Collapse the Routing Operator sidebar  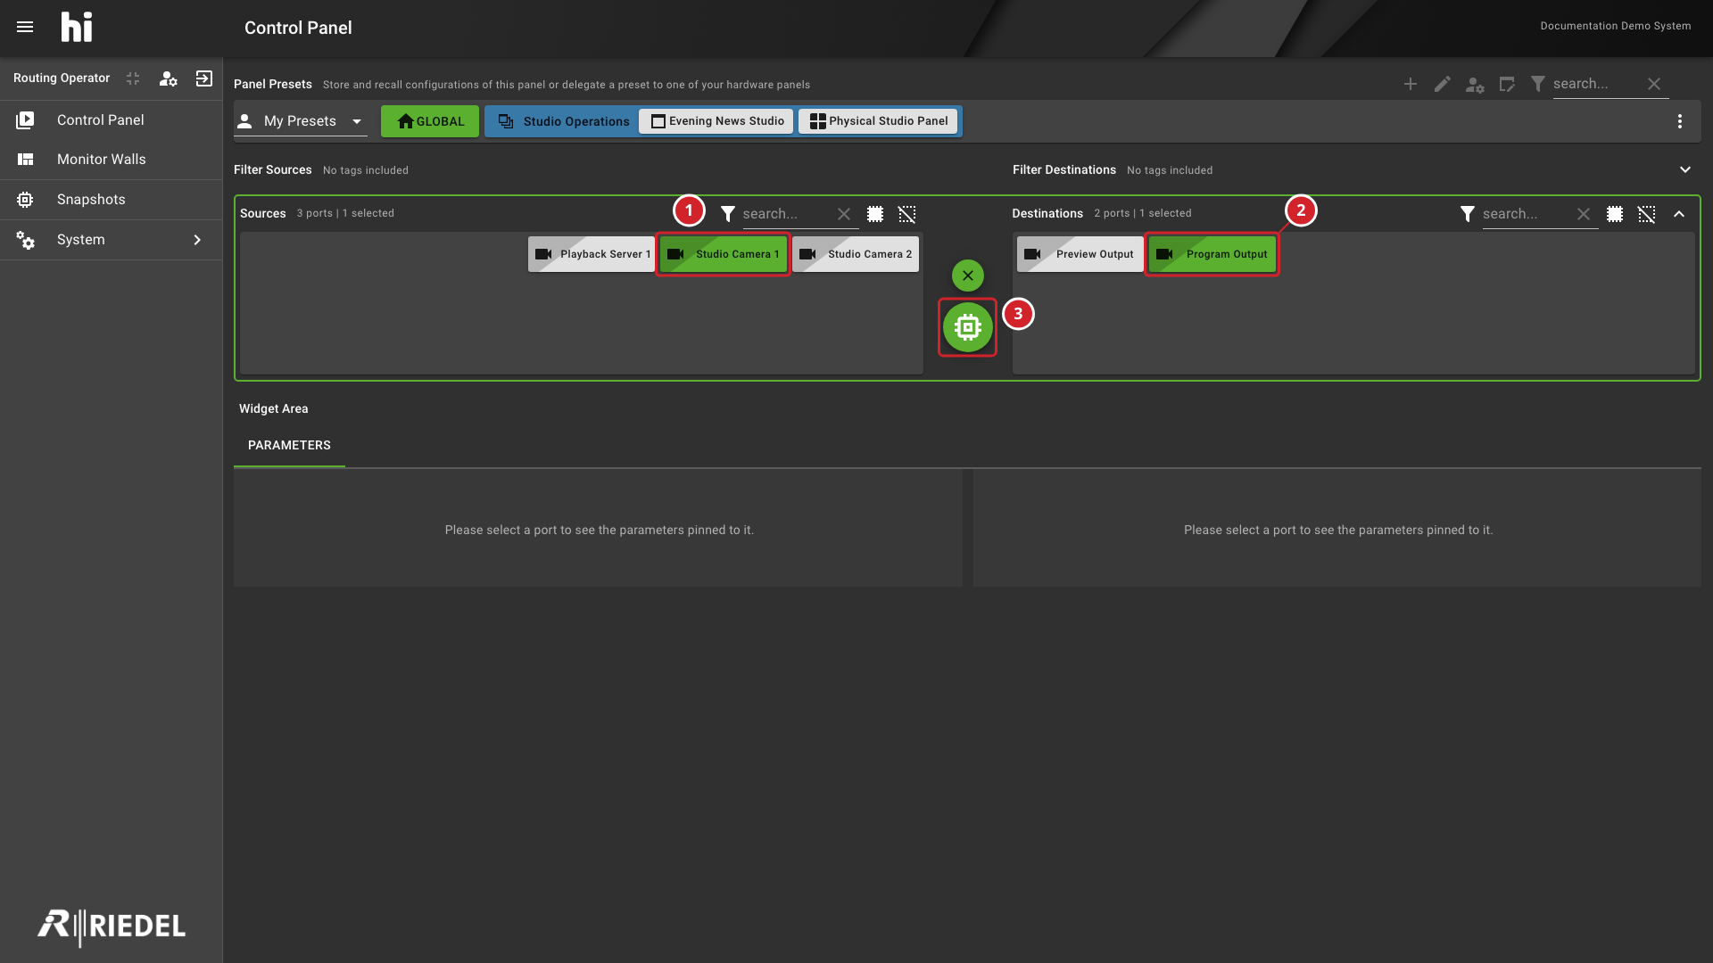[x=133, y=78]
